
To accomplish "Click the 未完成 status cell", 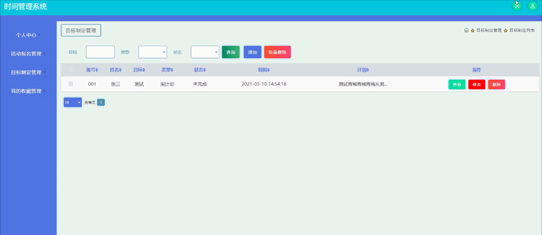I will click(x=200, y=84).
